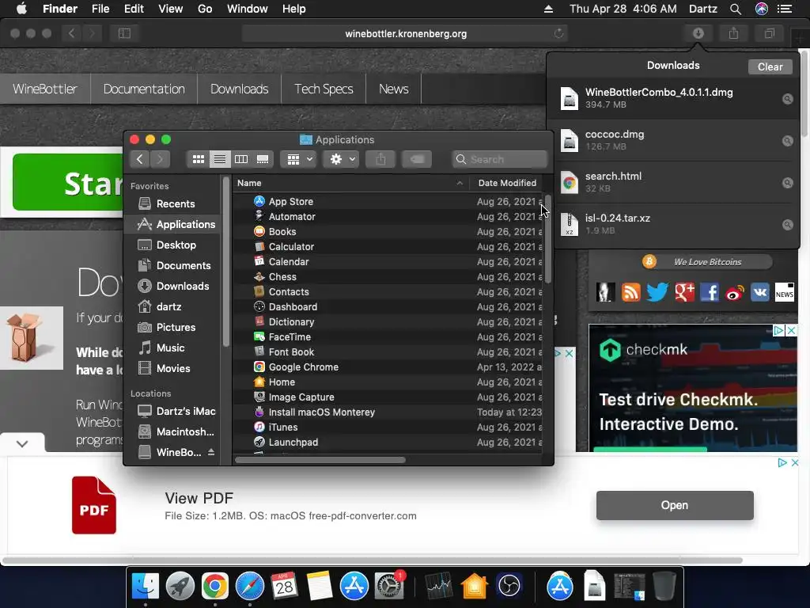Open the Calendar icon in the Dock
This screenshot has height=608, width=810.
coord(284,586)
